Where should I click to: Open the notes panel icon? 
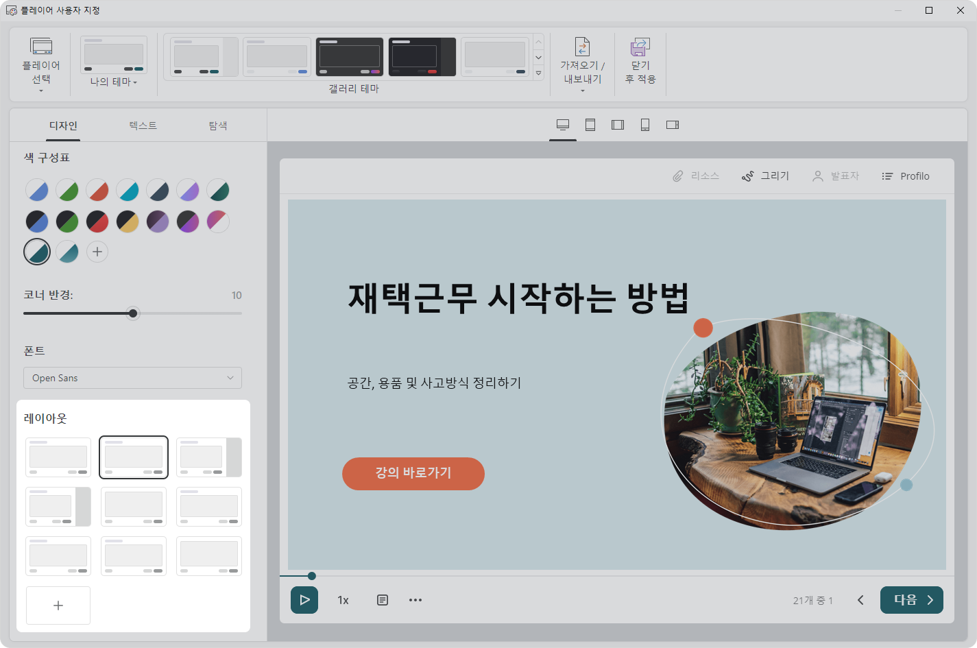coord(383,600)
